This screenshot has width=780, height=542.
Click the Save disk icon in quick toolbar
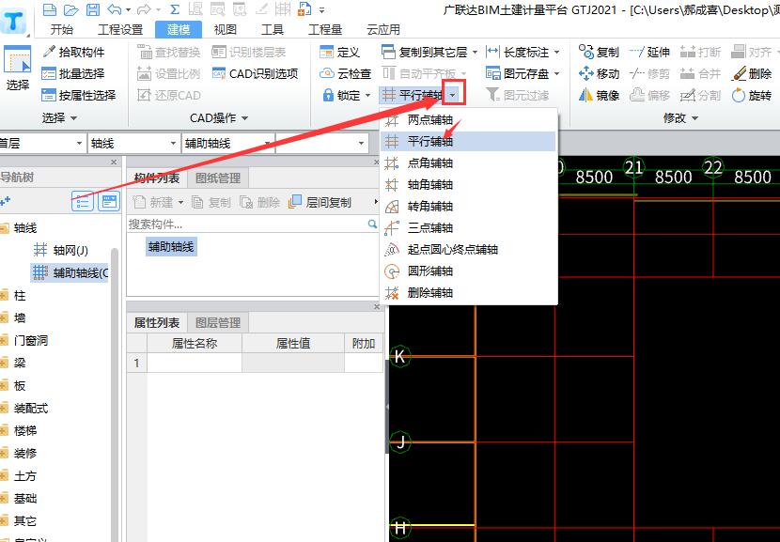[x=92, y=9]
